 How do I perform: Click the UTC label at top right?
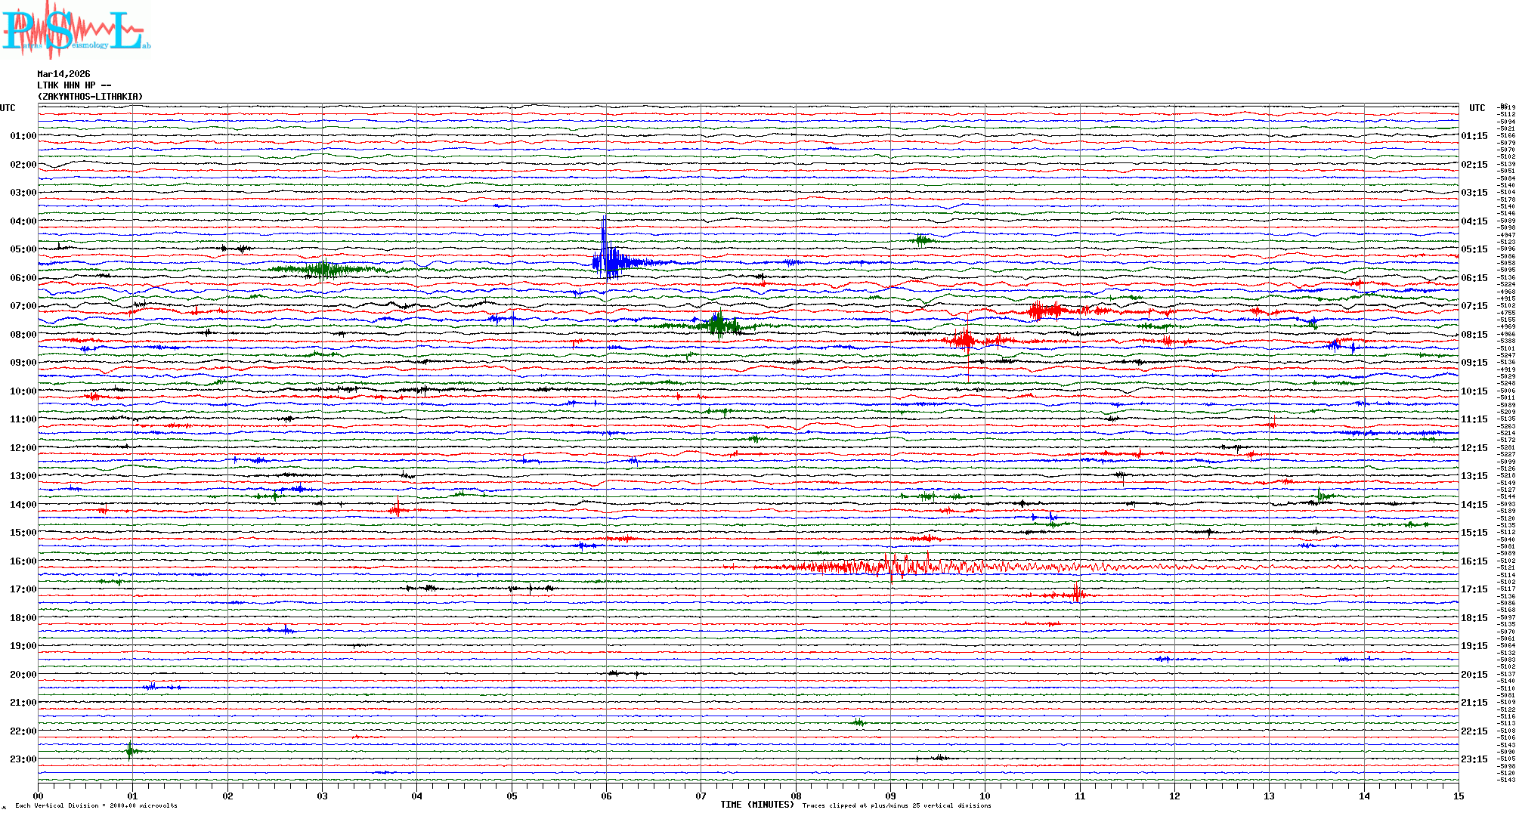pyautogui.click(x=1477, y=108)
